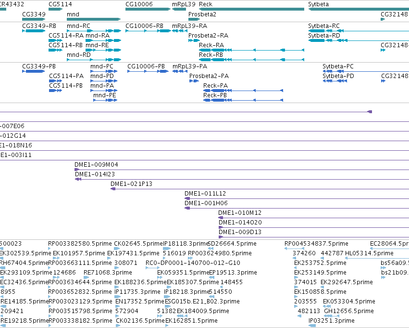The image size is (409, 328).
Task: Click the mnd-RE transcript
Action: tap(103, 50)
